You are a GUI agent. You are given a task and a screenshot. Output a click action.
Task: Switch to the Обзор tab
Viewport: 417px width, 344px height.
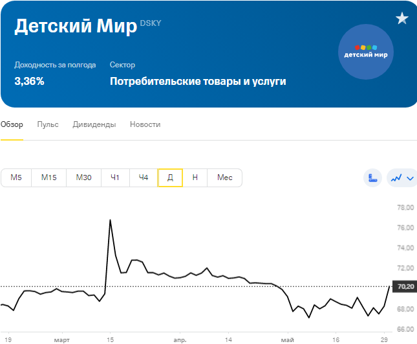12,124
